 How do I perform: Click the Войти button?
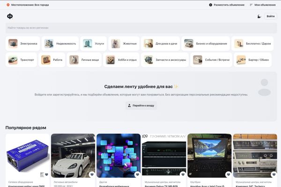[x=271, y=16]
